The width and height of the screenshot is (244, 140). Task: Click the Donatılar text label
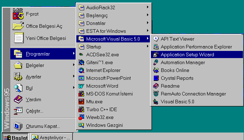(x=96, y=23)
